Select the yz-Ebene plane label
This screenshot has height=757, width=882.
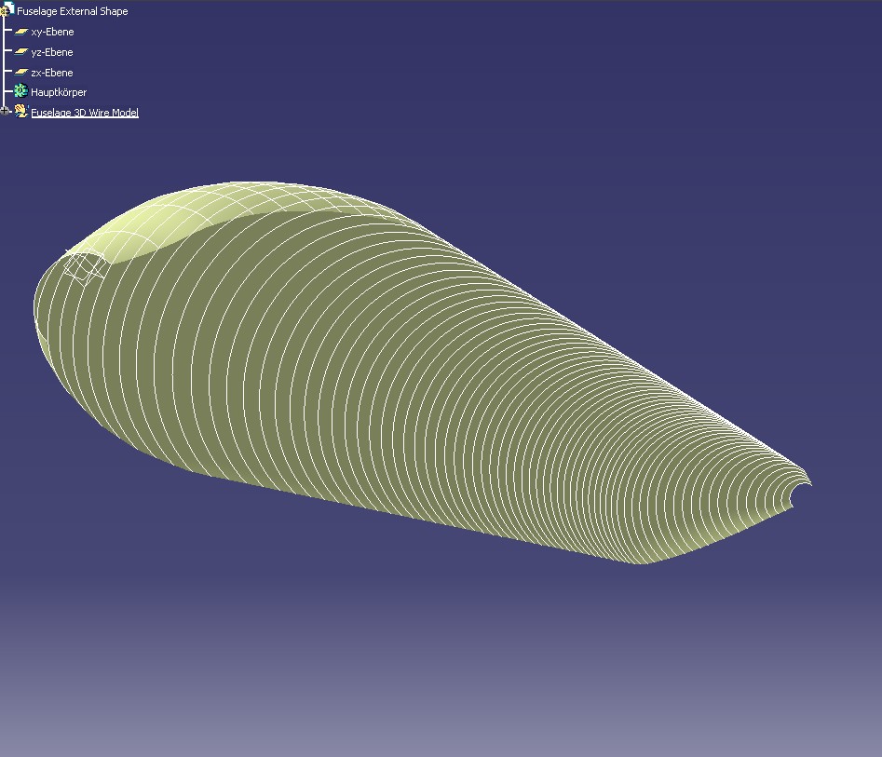point(52,52)
